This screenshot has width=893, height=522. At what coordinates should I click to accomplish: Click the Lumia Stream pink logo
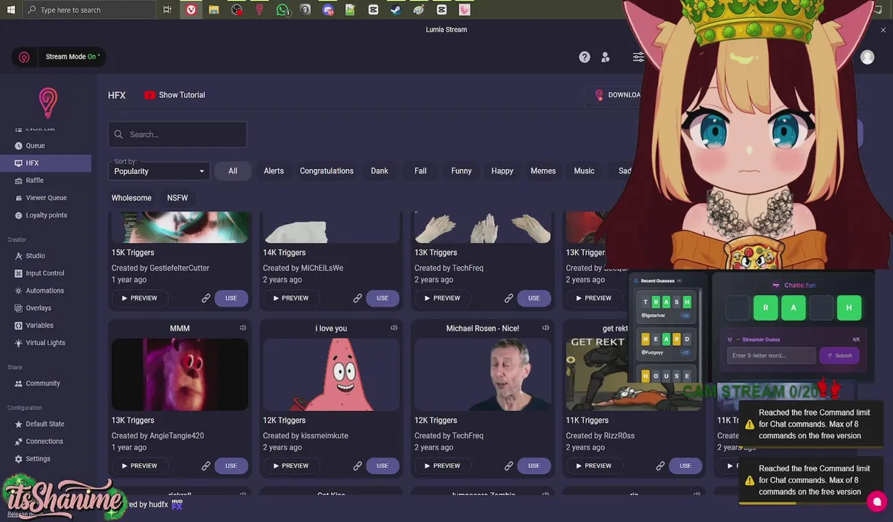tap(48, 103)
